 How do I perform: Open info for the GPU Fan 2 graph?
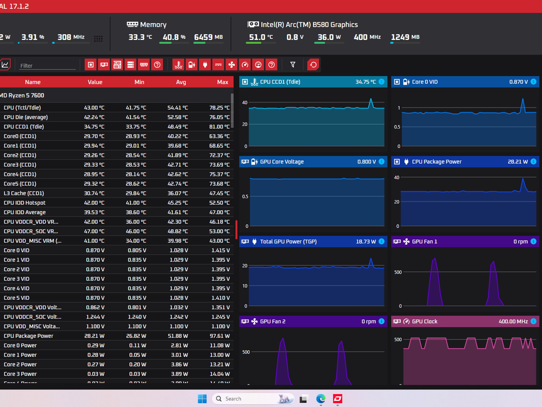pyautogui.click(x=382, y=321)
